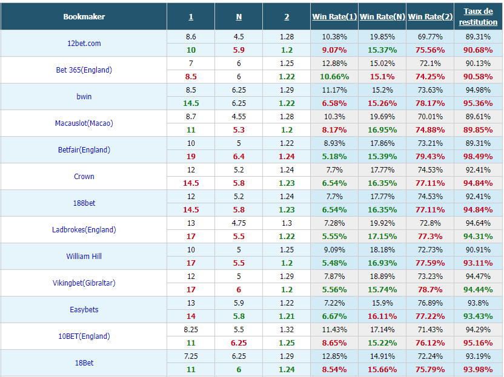This screenshot has width=504, height=377.
Task: Open the William Hill bookmaker link
Action: click(x=84, y=257)
